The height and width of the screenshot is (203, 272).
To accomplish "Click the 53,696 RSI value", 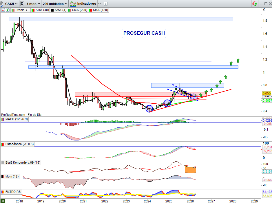I will tap(267, 196).
